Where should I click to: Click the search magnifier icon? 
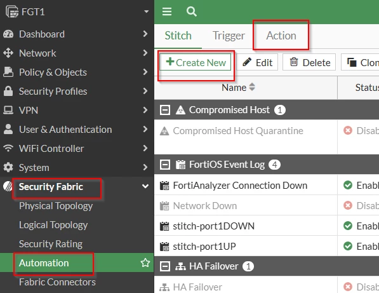coord(192,11)
